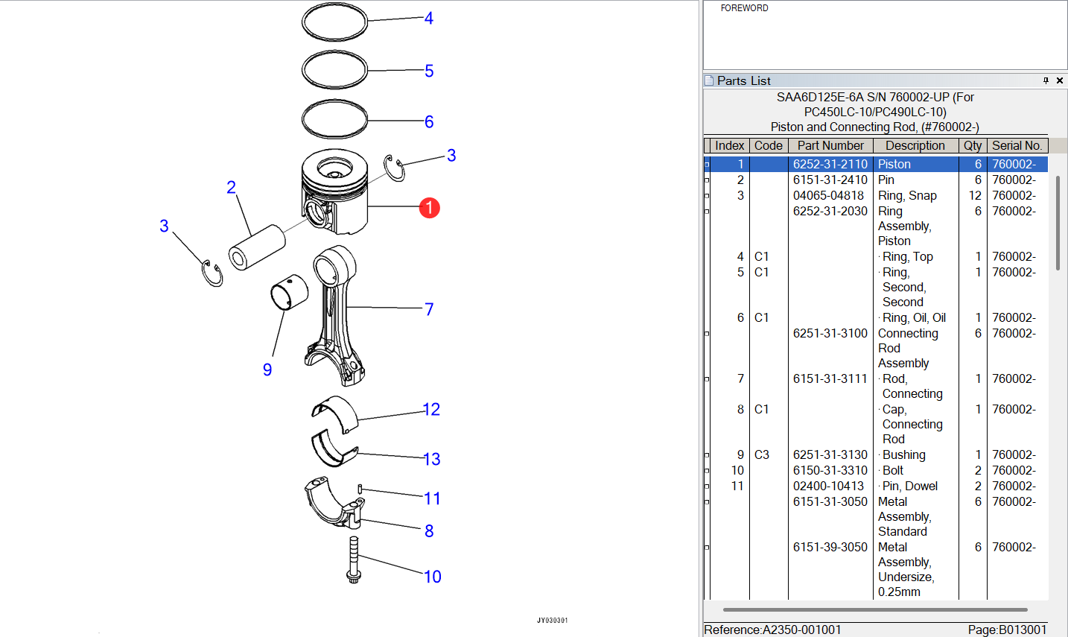Select red callout 1 on the piston

click(x=429, y=208)
